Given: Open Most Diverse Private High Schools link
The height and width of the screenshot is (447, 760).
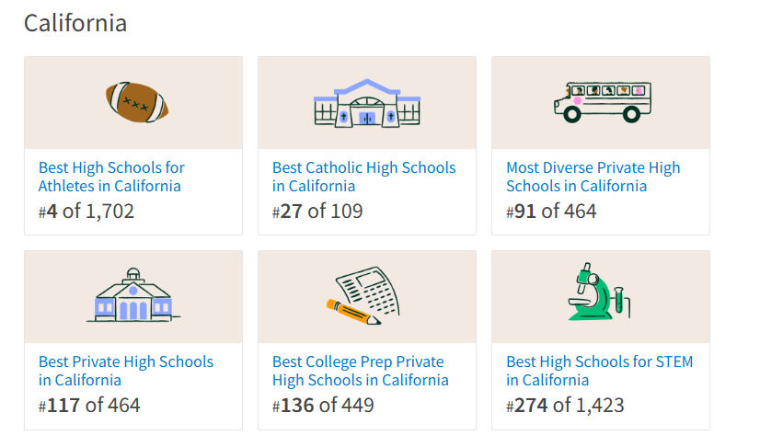Looking at the screenshot, I should (593, 177).
